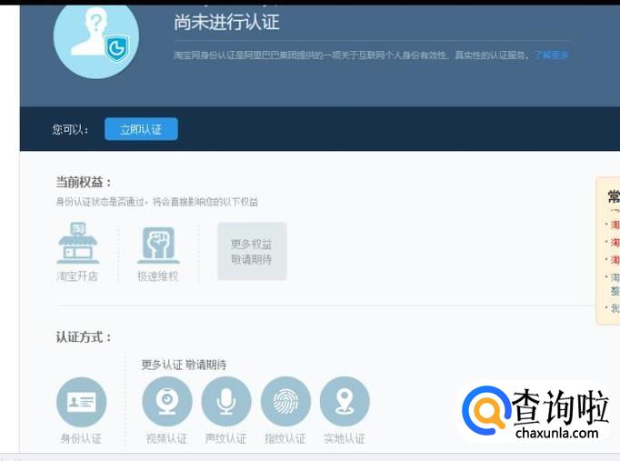The image size is (620, 461).
Task: Select the 淘宝开店 shop icon
Action: (78, 243)
